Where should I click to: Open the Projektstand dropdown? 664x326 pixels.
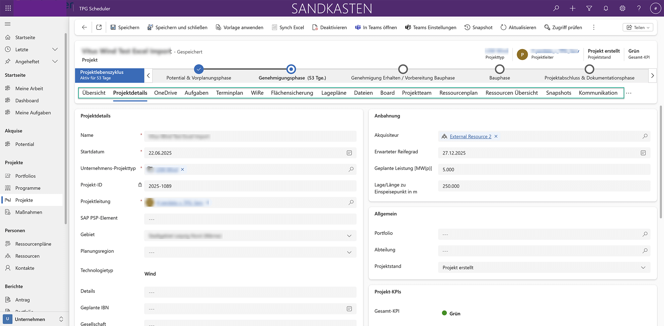click(x=643, y=267)
